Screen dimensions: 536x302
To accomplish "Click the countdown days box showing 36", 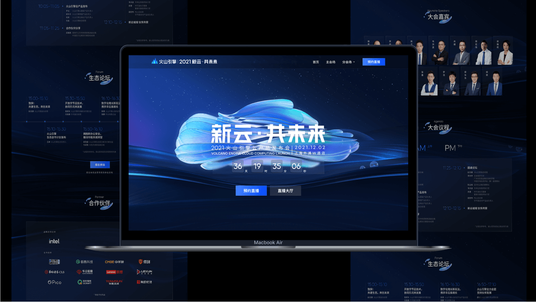I will pos(238,166).
